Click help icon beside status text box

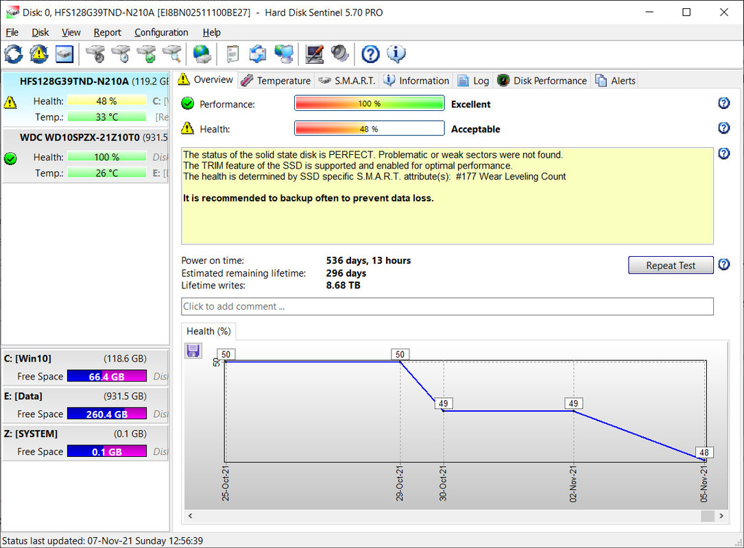723,153
